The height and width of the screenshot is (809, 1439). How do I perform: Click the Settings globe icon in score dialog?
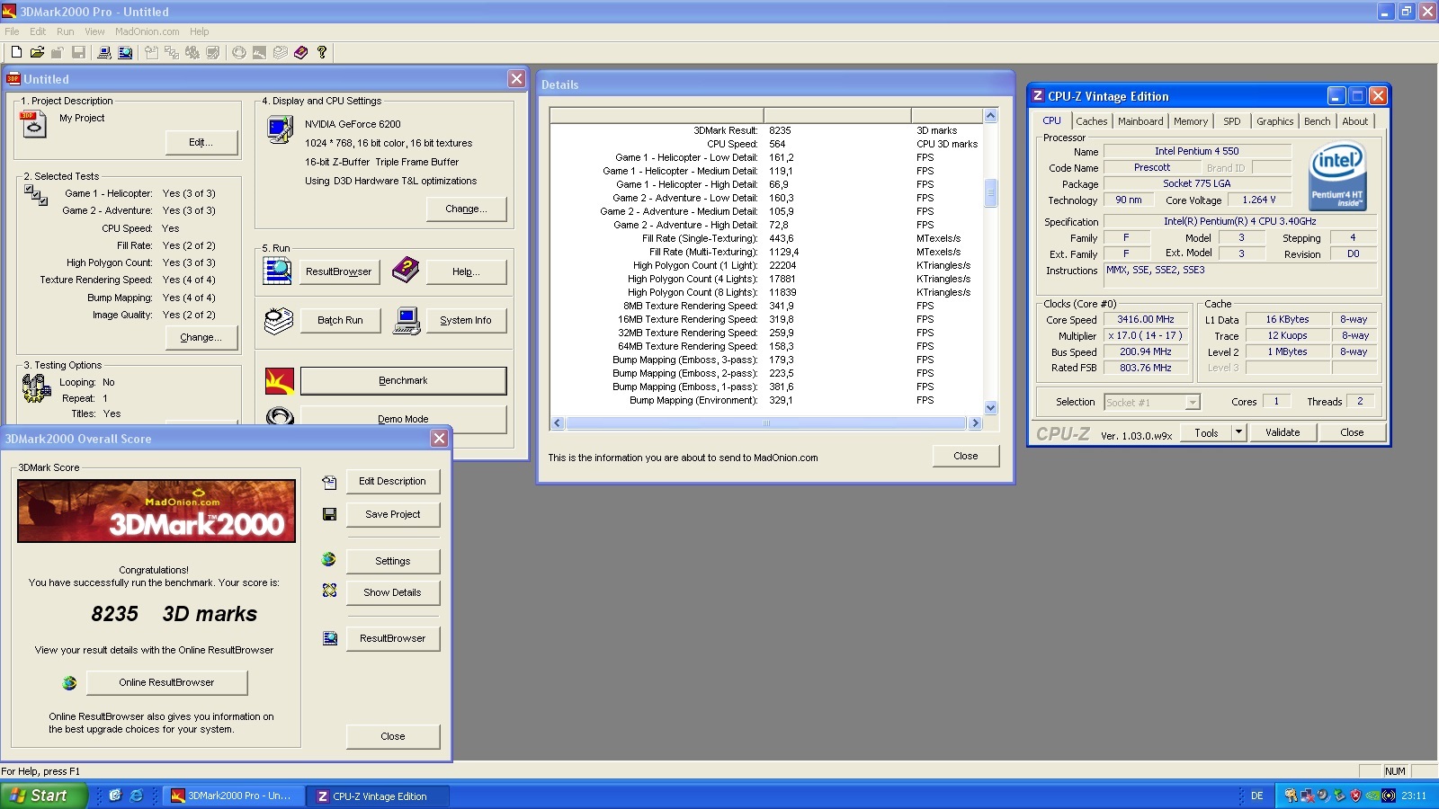pos(328,559)
